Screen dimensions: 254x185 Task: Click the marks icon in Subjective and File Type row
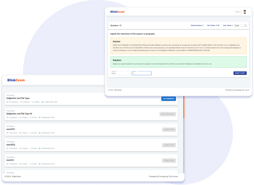(x=21, y=102)
